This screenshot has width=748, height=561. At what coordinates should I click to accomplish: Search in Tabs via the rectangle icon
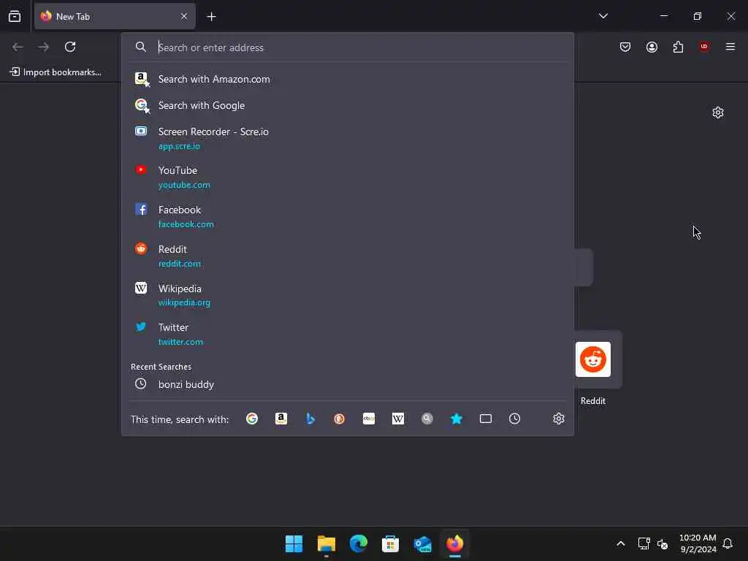tap(486, 419)
